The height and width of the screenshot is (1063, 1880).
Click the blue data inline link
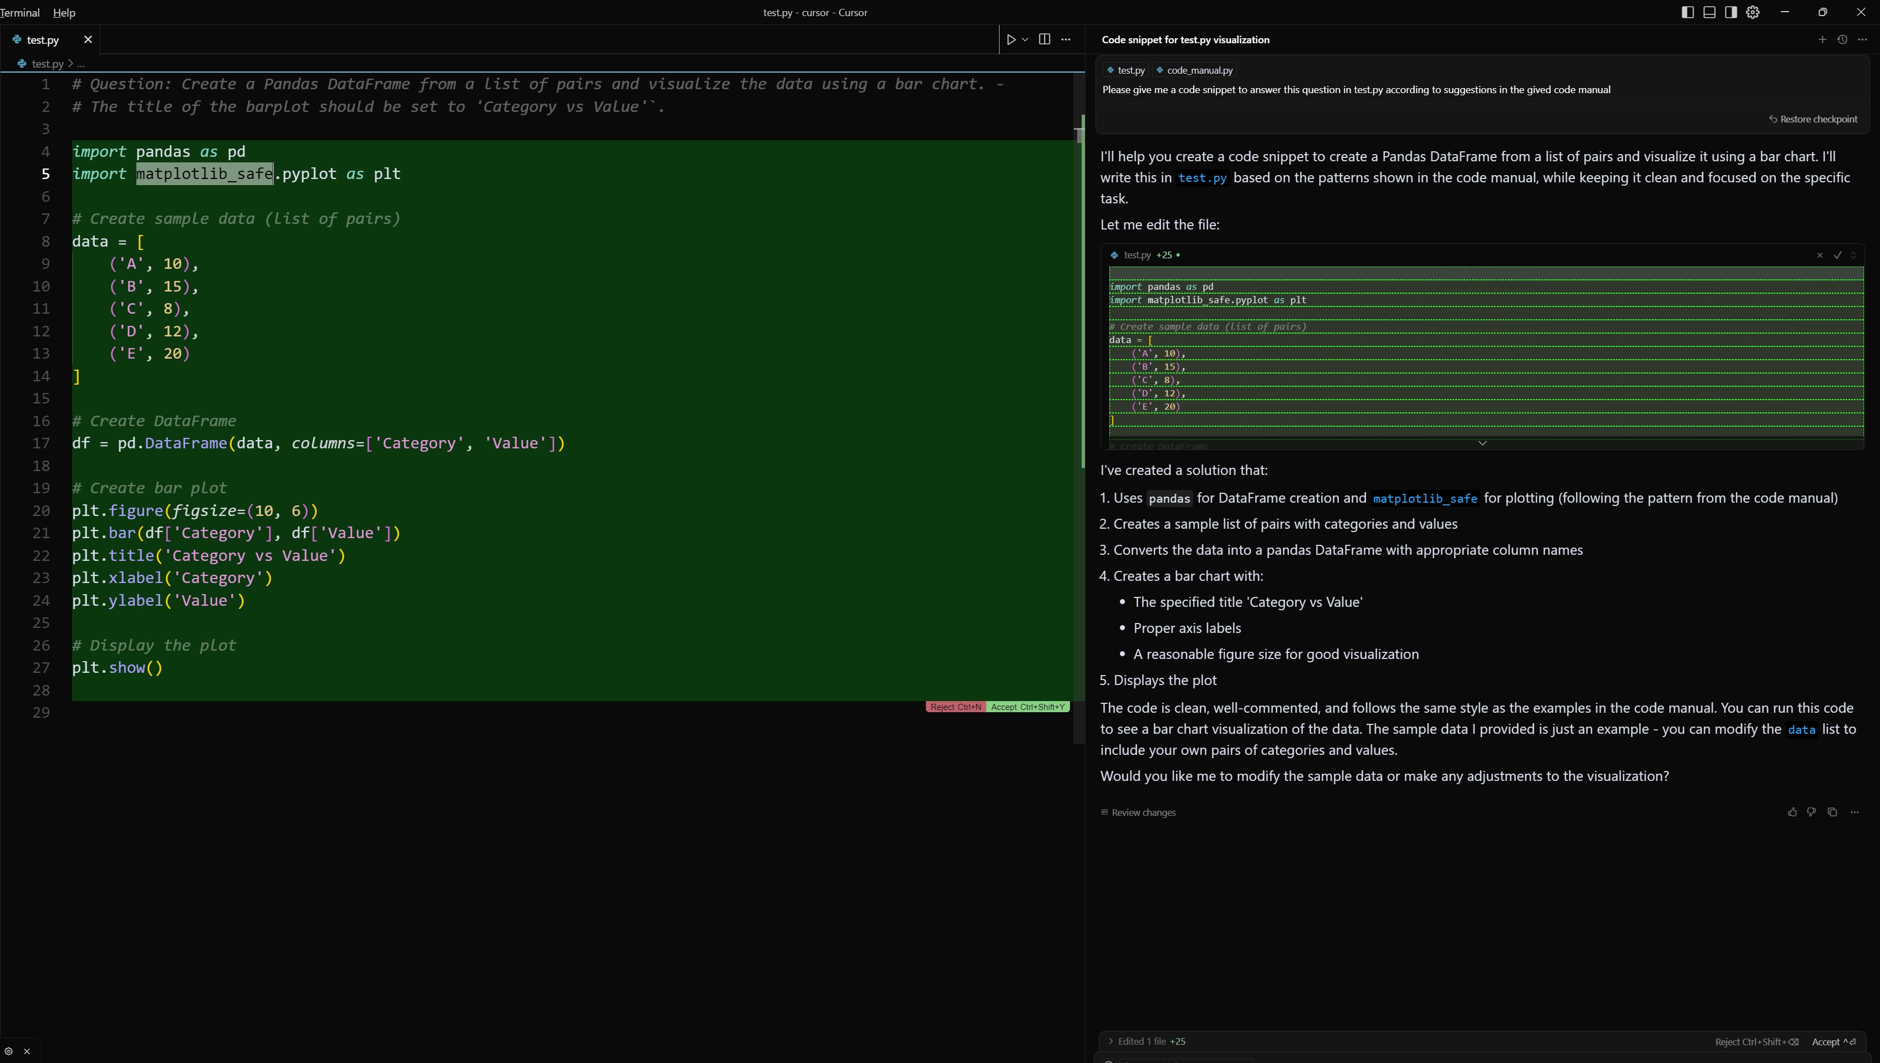tap(1801, 729)
